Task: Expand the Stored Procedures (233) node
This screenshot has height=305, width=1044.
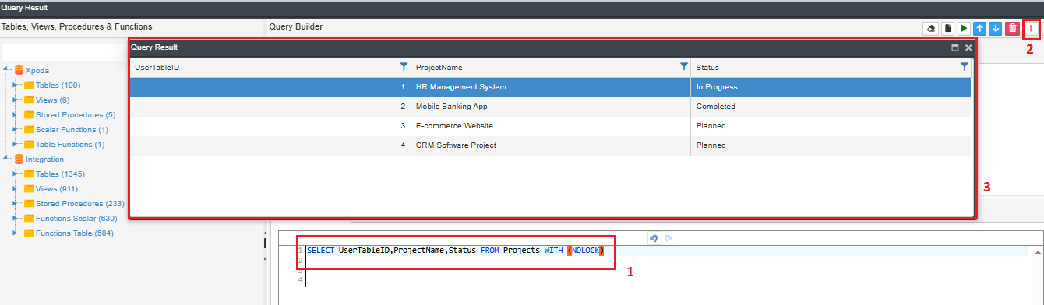Action: (x=16, y=203)
